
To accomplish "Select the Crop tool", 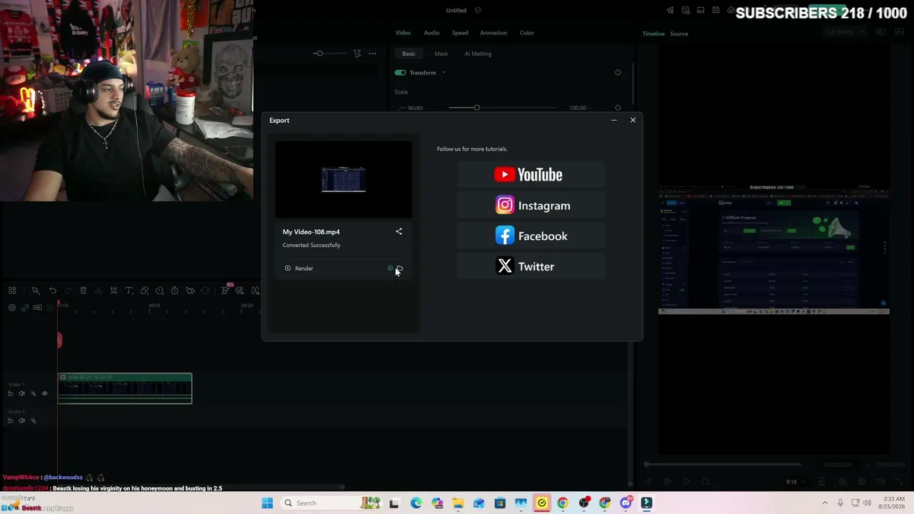I will 114,291.
